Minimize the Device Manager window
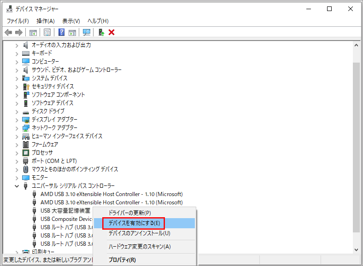The width and height of the screenshot is (363, 266). click(x=309, y=9)
